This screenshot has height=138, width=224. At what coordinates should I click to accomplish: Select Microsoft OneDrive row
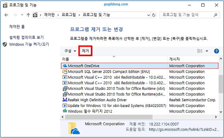pyautogui.click(x=140, y=66)
